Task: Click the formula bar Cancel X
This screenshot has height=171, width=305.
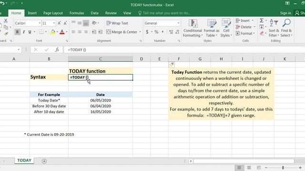Action: point(36,50)
